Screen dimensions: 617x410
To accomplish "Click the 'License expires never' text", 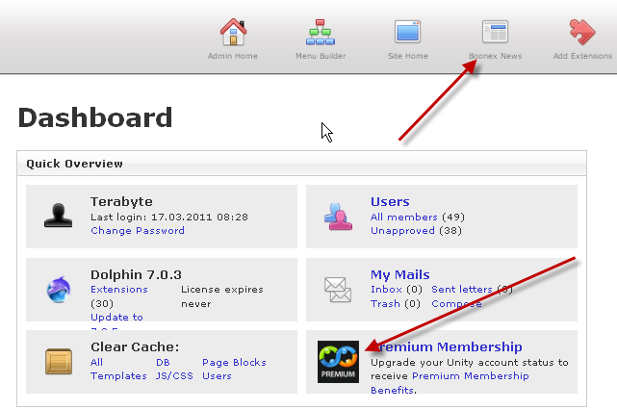I will [222, 296].
